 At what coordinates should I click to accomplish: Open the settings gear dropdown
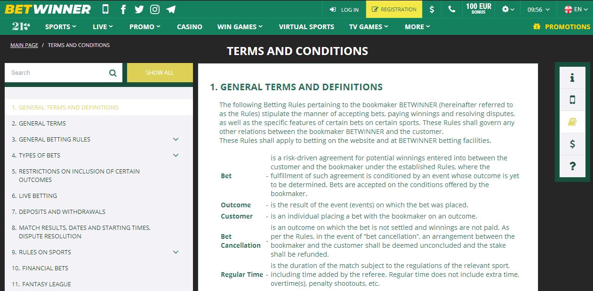tap(508, 9)
